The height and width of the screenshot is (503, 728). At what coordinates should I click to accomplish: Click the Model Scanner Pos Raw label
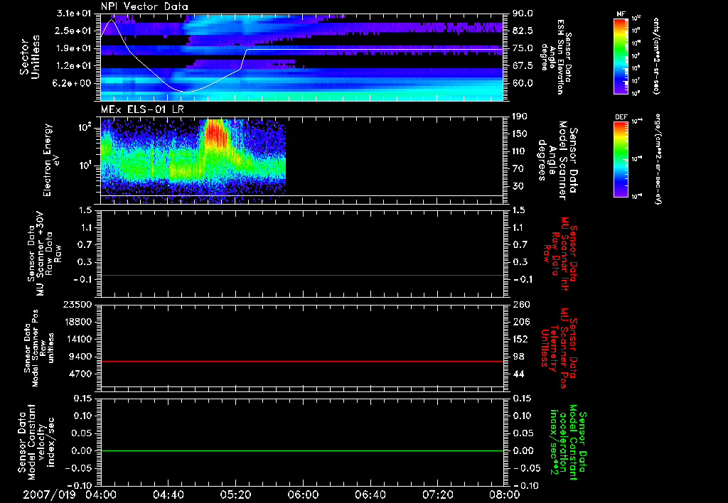coord(40,347)
